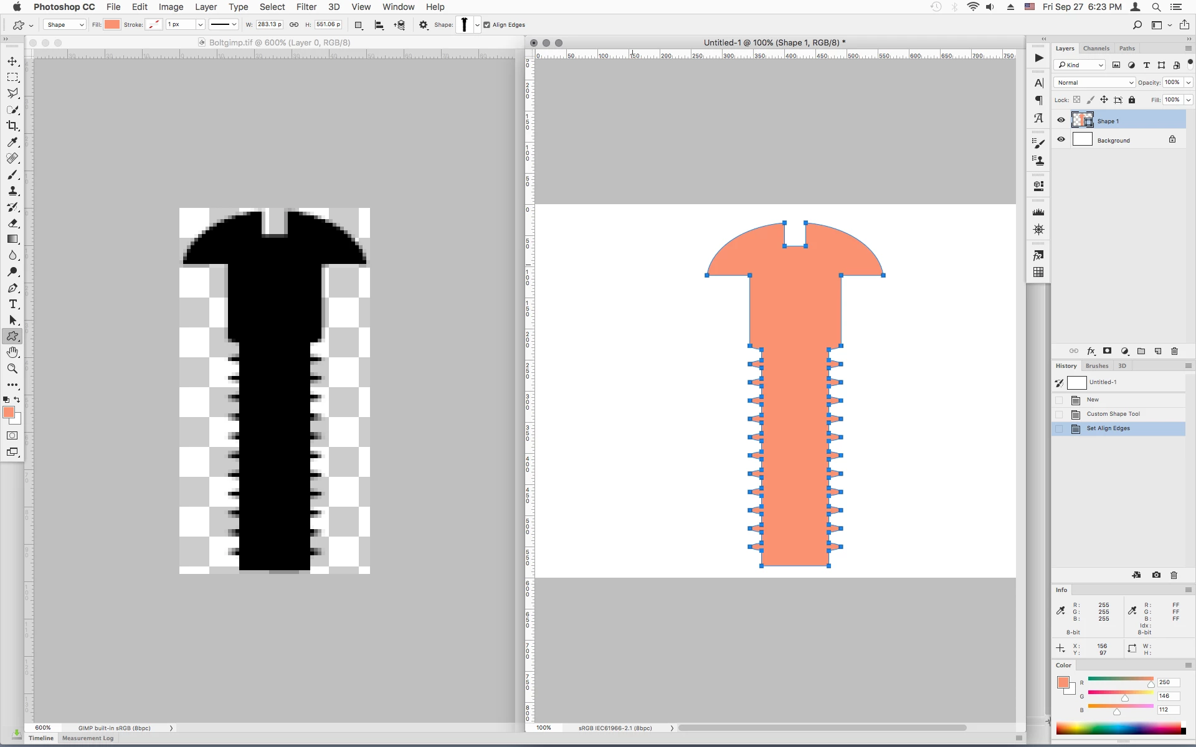Open the Normal blend mode dropdown
1196x747 pixels.
1094,82
